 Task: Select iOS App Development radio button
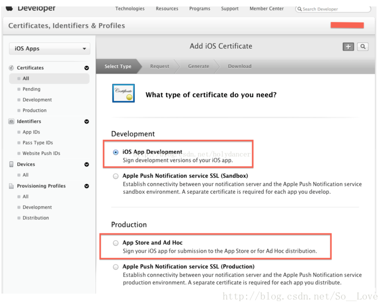[x=116, y=152]
